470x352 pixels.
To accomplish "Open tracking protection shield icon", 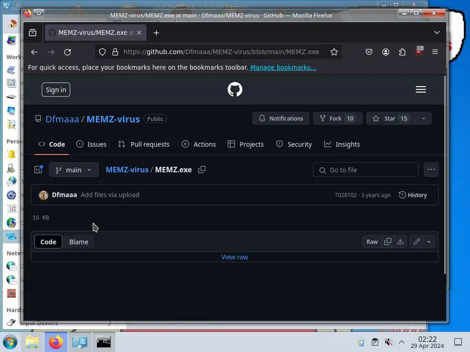I will (102, 52).
